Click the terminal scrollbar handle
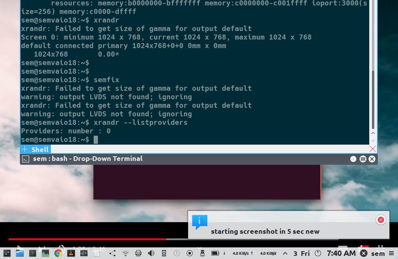398x259 pixels. pyautogui.click(x=373, y=100)
